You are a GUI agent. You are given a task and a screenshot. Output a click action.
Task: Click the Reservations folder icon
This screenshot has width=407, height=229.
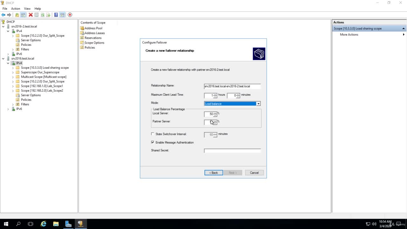pos(82,38)
